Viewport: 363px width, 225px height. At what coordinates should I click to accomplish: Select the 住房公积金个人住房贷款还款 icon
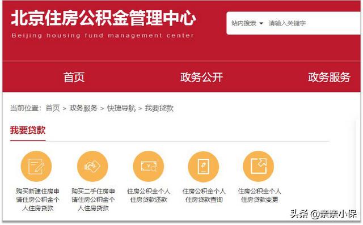point(149,166)
